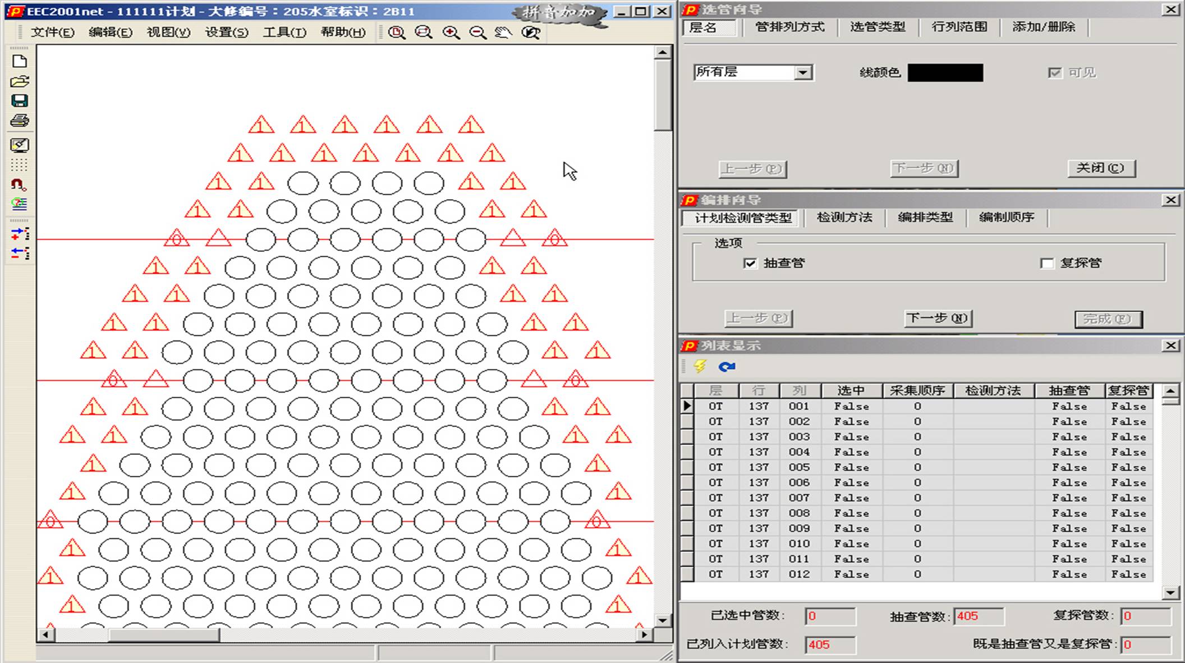Uncheck the 抽查管 checkbox
Image resolution: width=1185 pixels, height=663 pixels.
click(750, 263)
